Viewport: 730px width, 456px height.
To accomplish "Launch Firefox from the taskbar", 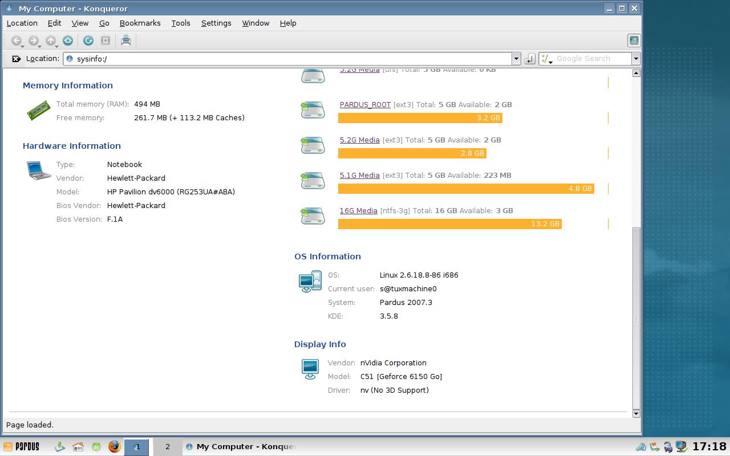I will point(115,447).
